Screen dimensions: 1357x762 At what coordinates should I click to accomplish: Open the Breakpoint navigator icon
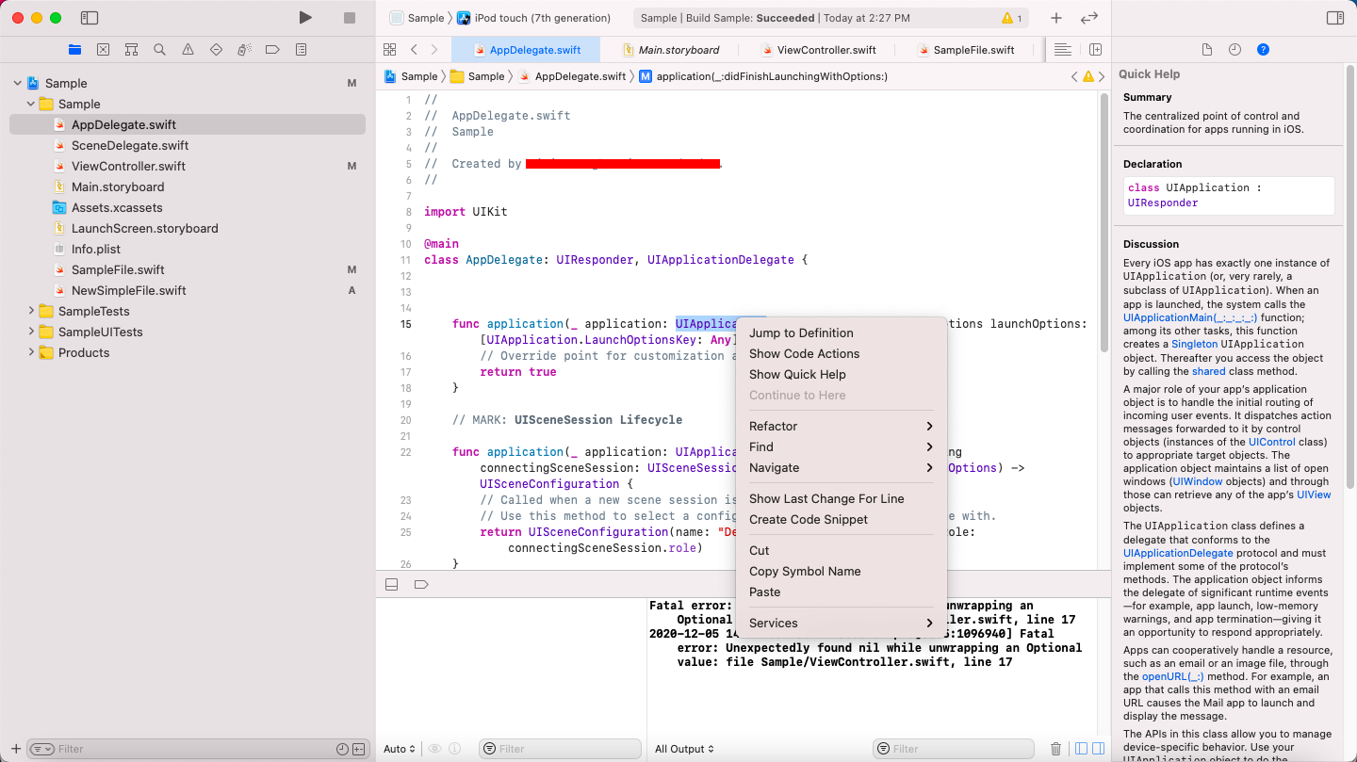click(x=272, y=49)
